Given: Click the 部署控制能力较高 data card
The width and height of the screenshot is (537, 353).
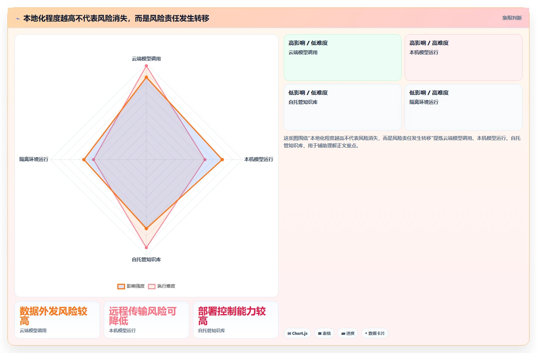Looking at the screenshot, I should (x=236, y=320).
